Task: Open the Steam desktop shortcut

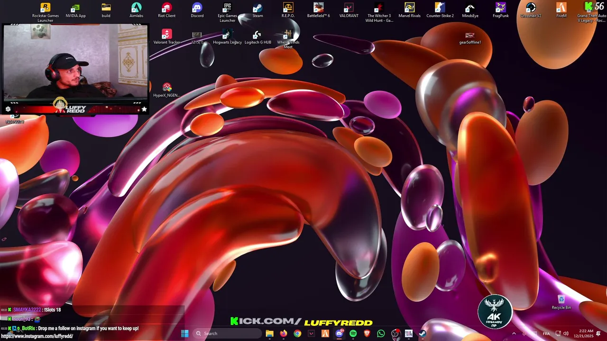Action: pyautogui.click(x=258, y=10)
